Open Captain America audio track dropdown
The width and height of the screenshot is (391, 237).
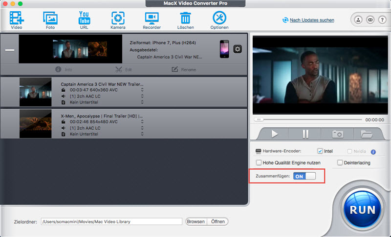pos(142,96)
